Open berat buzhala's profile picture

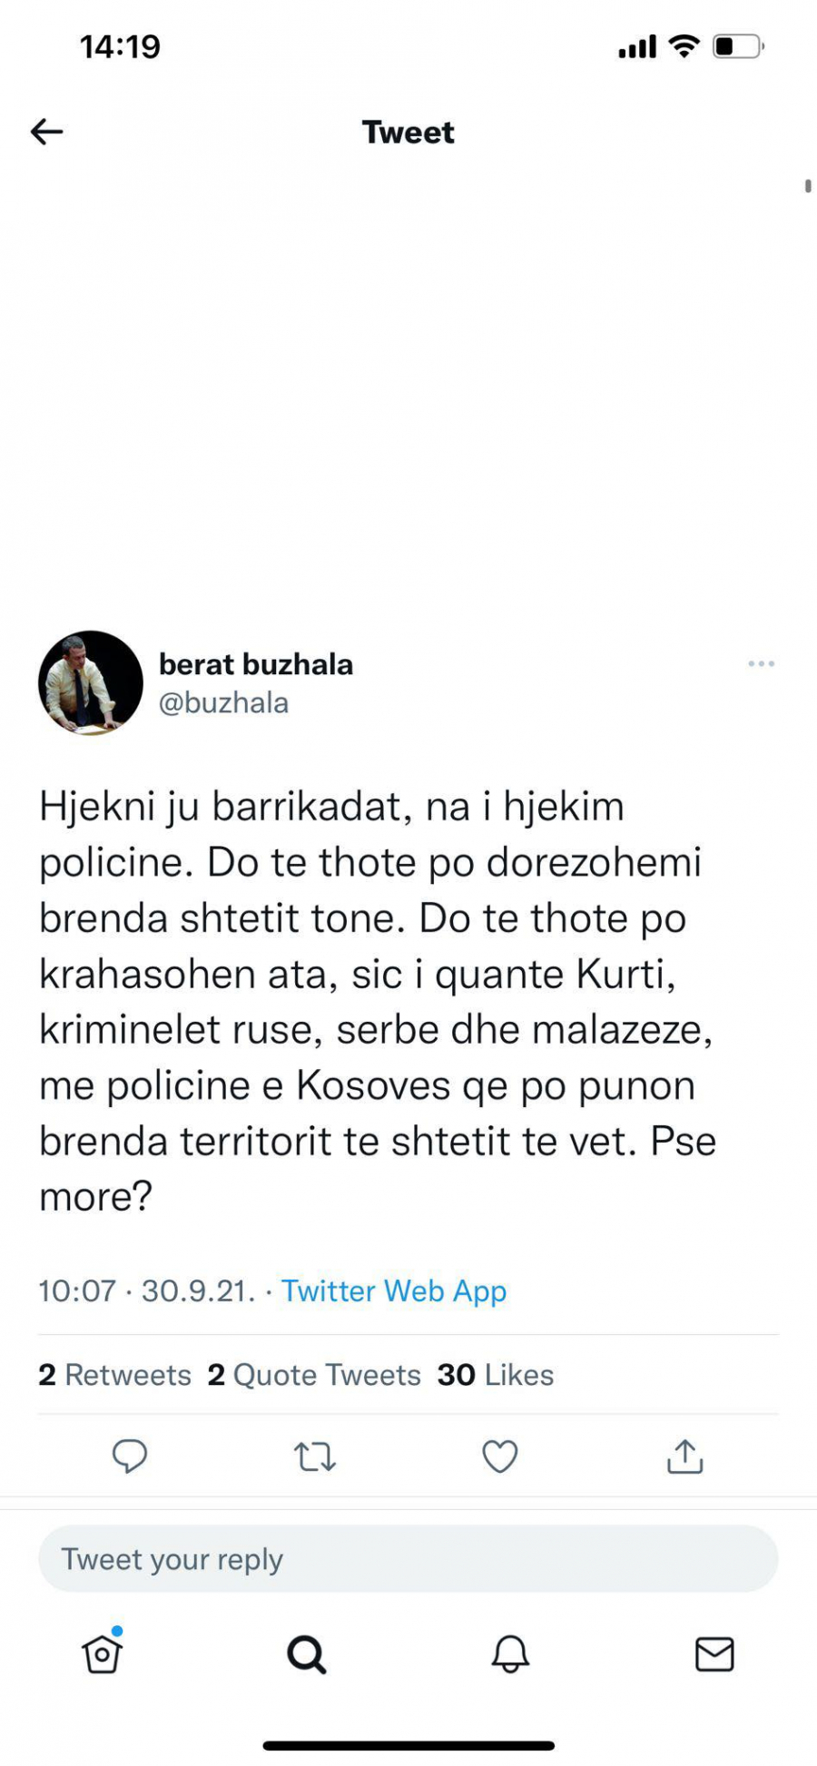tap(91, 682)
